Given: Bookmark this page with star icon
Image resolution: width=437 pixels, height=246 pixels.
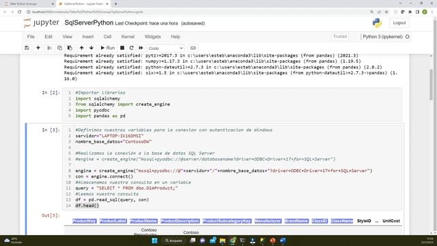Looking at the screenshot, I should tap(386, 12).
